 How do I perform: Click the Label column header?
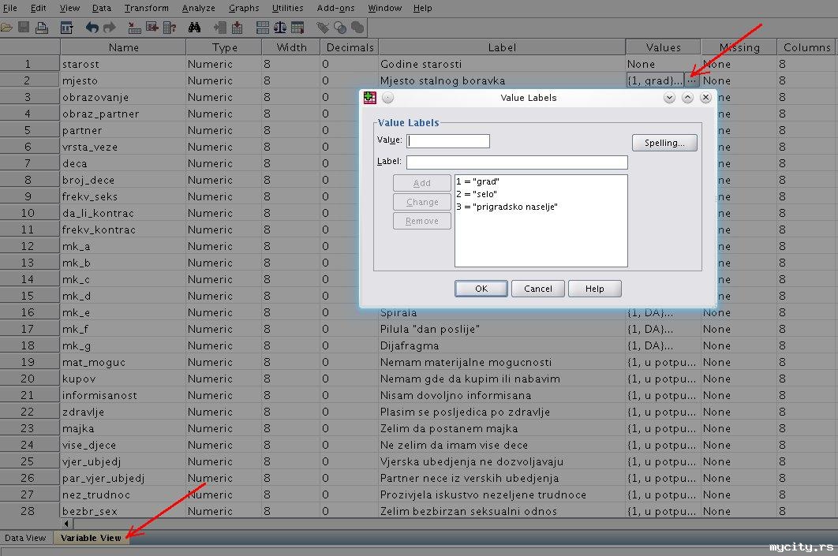click(502, 47)
